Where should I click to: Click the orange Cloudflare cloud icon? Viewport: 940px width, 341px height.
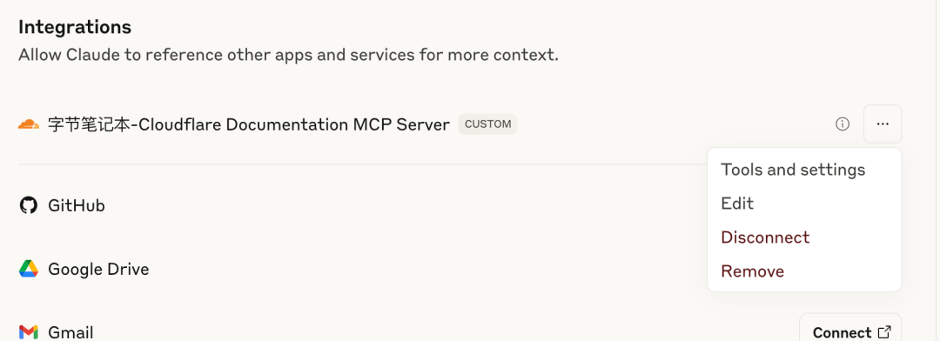click(28, 124)
